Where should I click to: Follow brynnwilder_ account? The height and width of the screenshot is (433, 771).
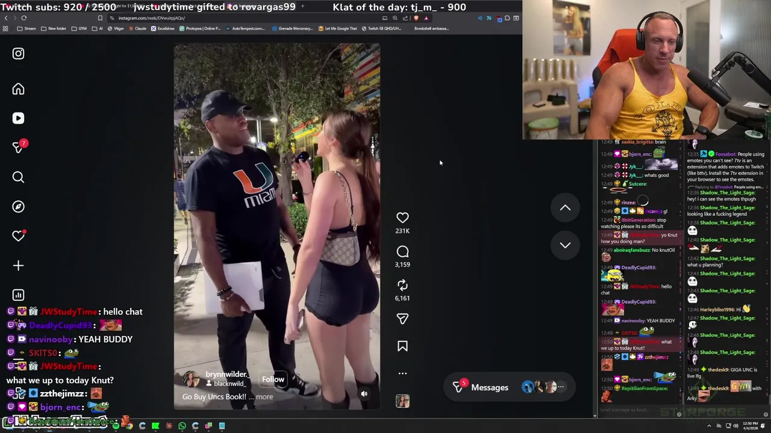[x=273, y=379]
